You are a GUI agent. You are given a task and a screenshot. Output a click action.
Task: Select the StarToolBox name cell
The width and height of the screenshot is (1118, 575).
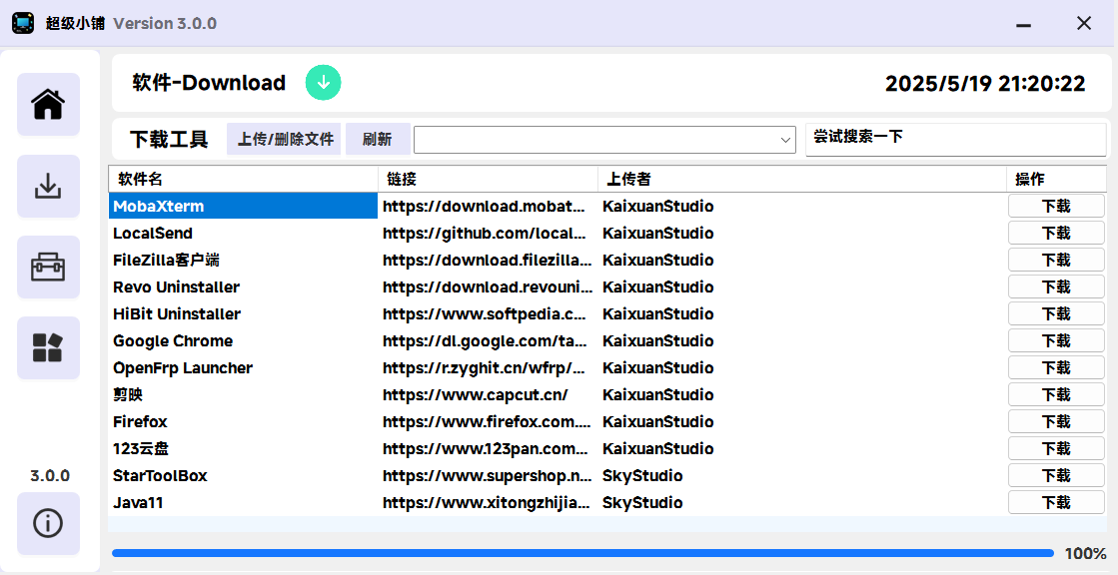point(243,476)
